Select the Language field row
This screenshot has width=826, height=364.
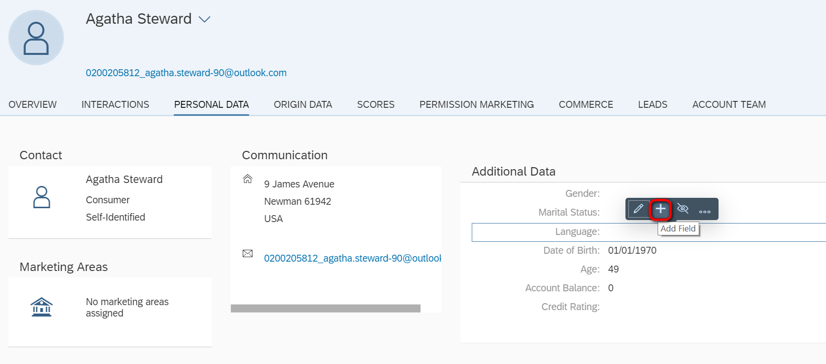point(649,232)
